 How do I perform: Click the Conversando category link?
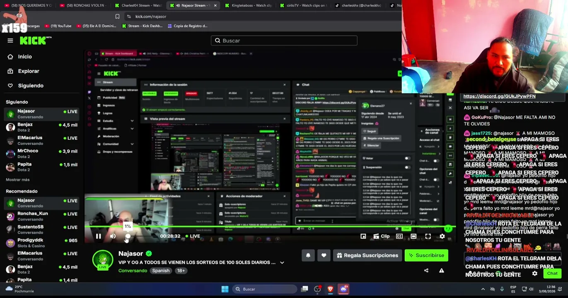133,271
